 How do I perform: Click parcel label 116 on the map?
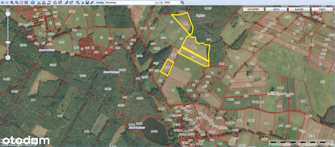coord(303,101)
